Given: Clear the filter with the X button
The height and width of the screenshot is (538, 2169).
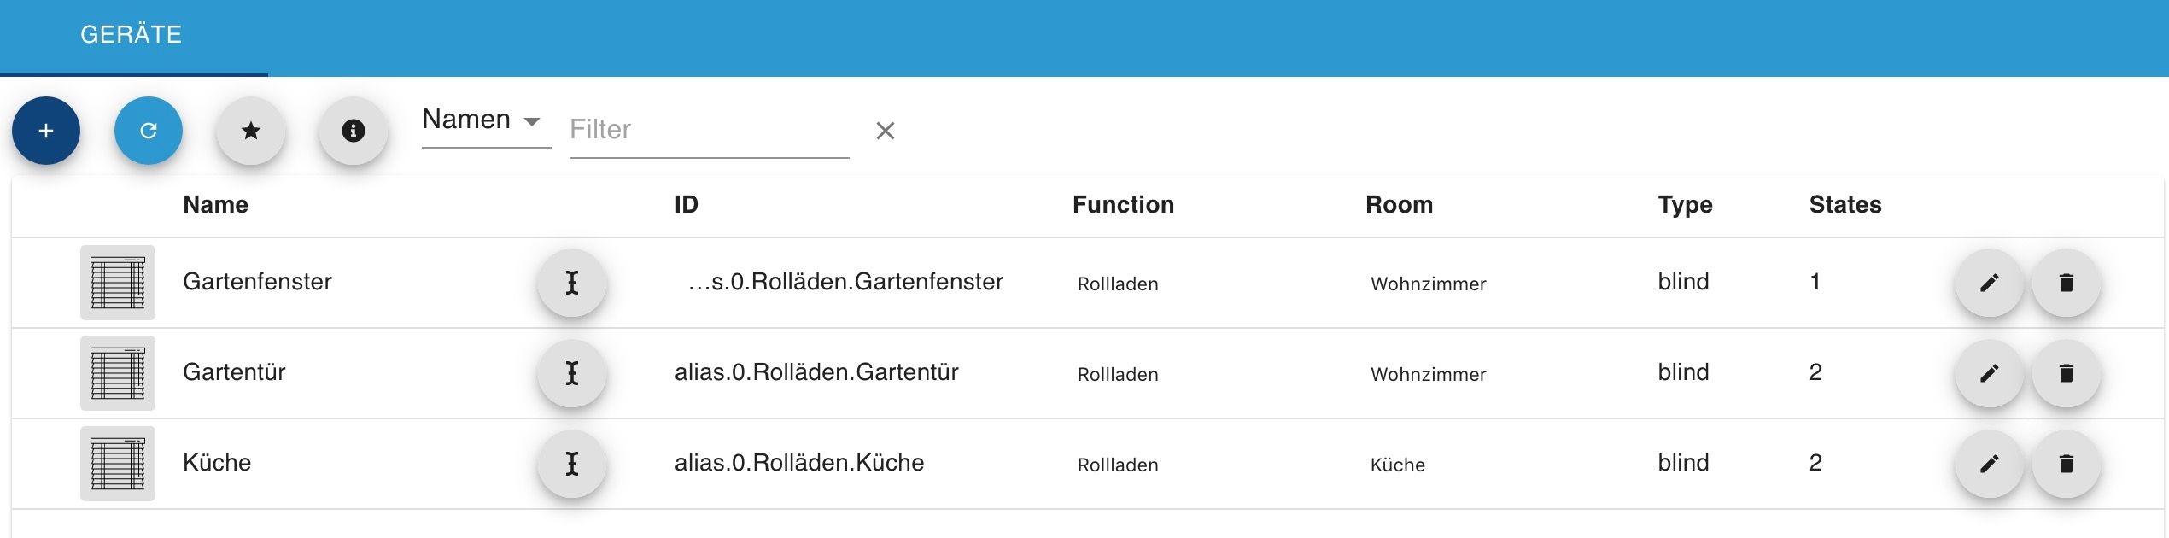Looking at the screenshot, I should (x=886, y=131).
